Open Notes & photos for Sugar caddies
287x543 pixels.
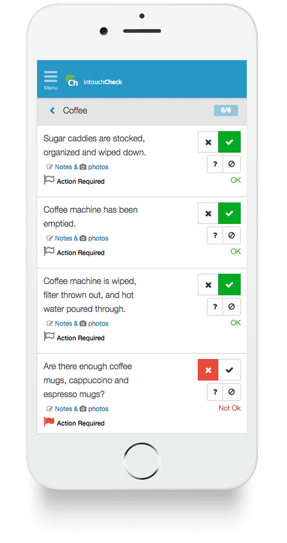tap(77, 167)
